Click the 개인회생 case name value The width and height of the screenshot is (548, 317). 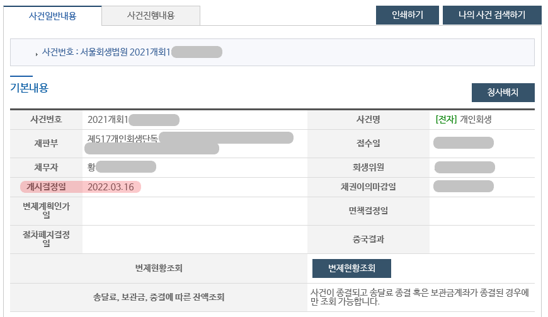click(476, 120)
